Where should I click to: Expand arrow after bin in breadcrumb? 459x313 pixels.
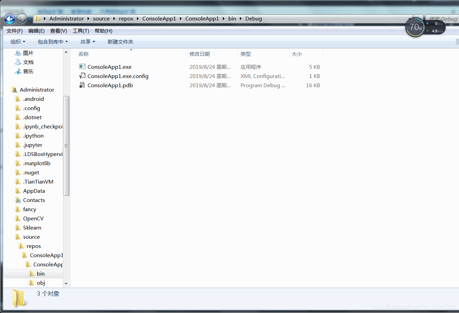pyautogui.click(x=241, y=19)
